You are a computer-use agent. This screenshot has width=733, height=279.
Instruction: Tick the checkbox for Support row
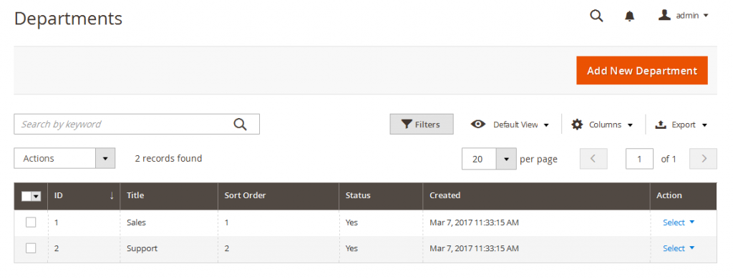coord(31,248)
